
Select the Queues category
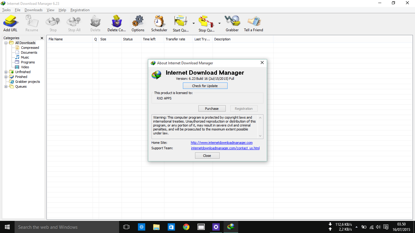[21, 86]
